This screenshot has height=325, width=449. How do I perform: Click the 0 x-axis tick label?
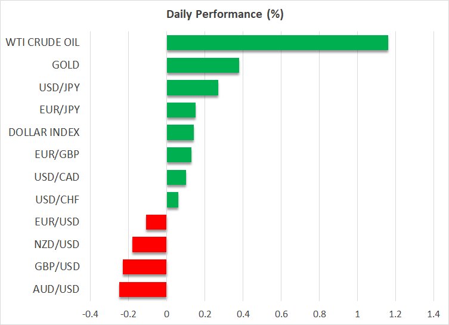(166, 314)
